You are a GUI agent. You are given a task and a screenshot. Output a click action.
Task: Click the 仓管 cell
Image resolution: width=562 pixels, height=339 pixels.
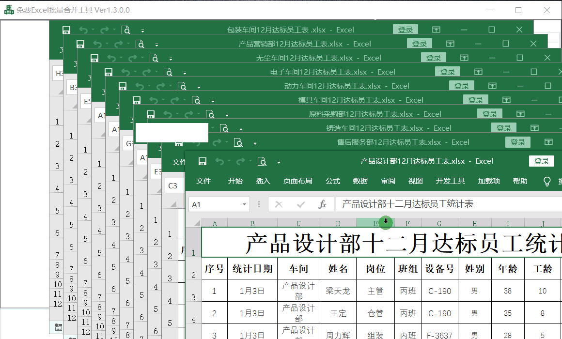click(375, 313)
